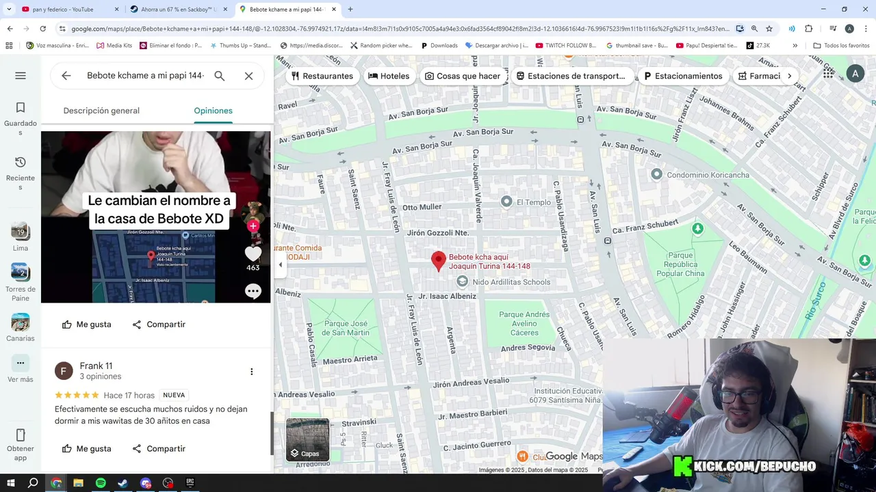This screenshot has width=876, height=492.
Task: Open the Guardados saved places panel
Action: [21, 119]
